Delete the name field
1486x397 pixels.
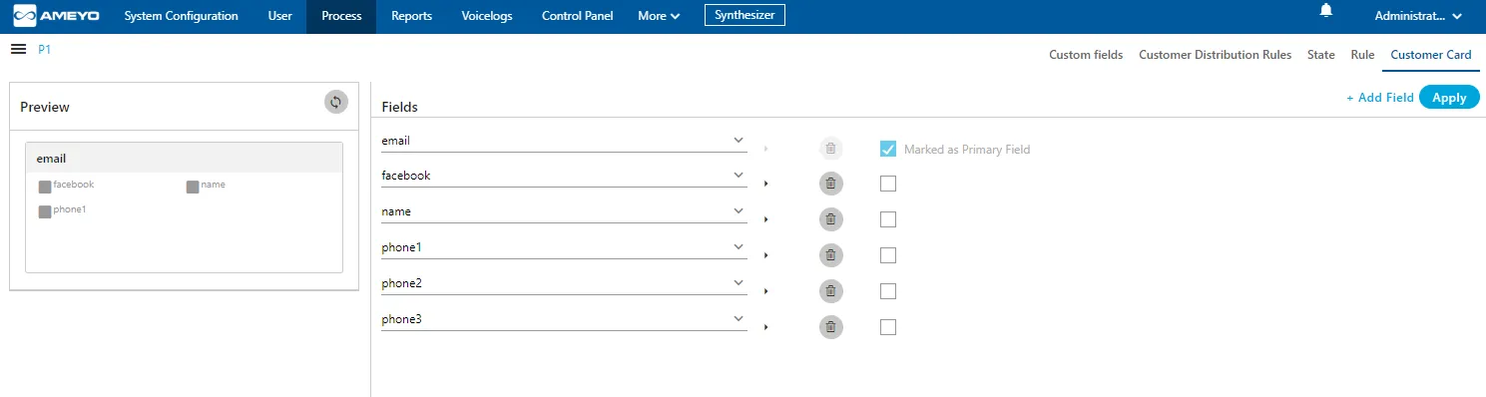(x=831, y=219)
